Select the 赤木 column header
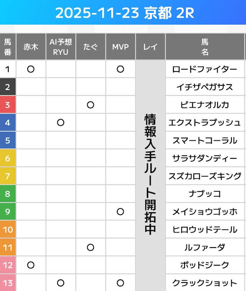Image resolution: width=246 pixels, height=291 pixels. (x=31, y=47)
